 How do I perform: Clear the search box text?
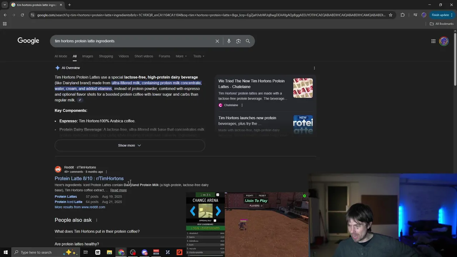pos(217,41)
